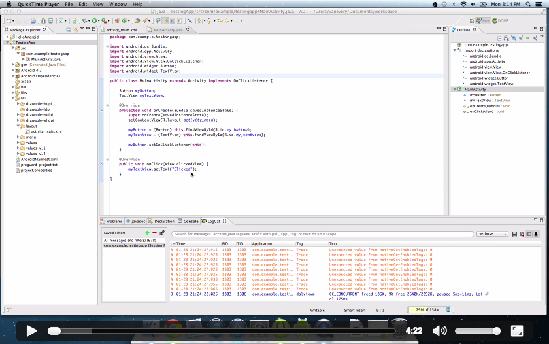This screenshot has height=344, width=549.
Task: Click the green Run toolbar button
Action: (94, 21)
